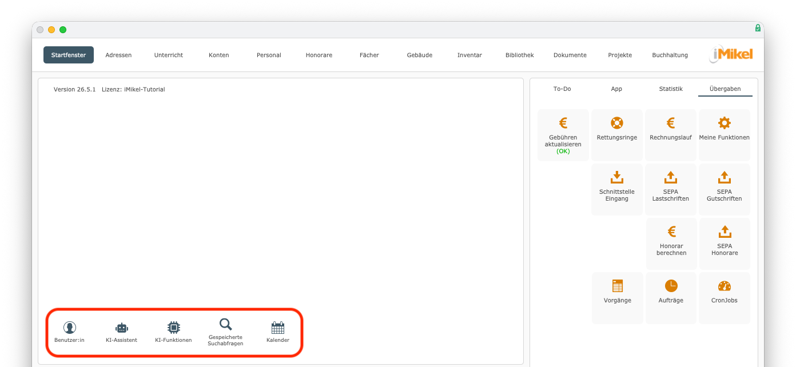Go to the Inventar module
Viewport: 796px width, 367px height.
(x=469, y=55)
